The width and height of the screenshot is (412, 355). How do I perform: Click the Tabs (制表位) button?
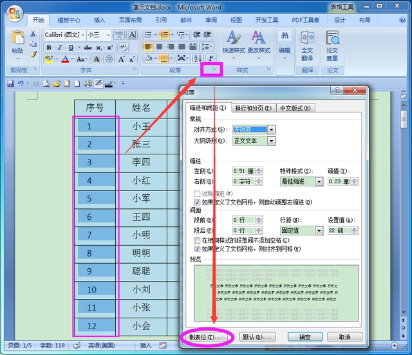[206, 337]
